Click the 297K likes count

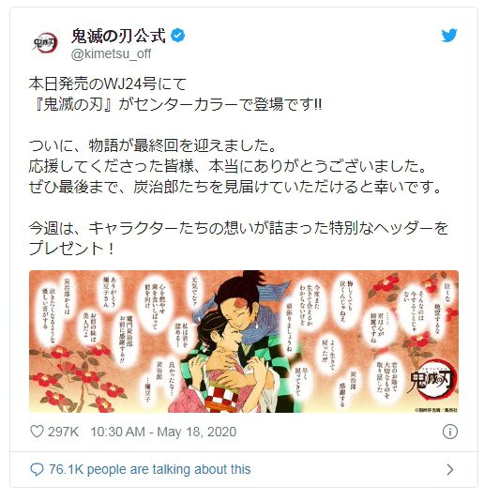[x=63, y=432]
